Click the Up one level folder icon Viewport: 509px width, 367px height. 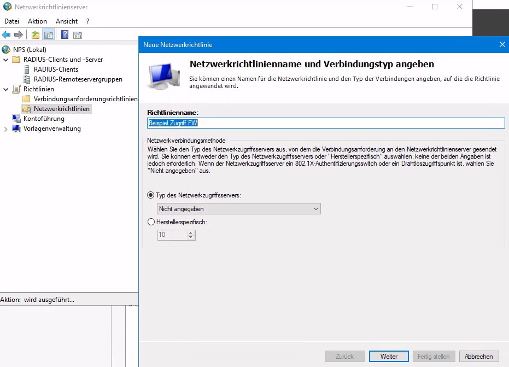pos(36,35)
